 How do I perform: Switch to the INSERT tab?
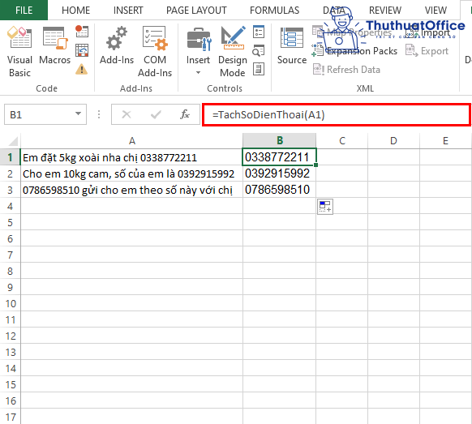pyautogui.click(x=128, y=11)
